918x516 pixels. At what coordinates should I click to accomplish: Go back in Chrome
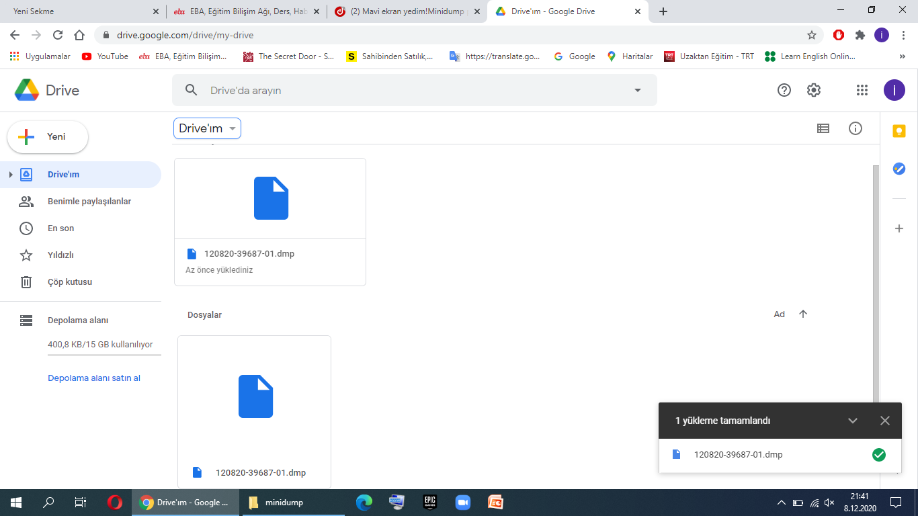(15, 35)
